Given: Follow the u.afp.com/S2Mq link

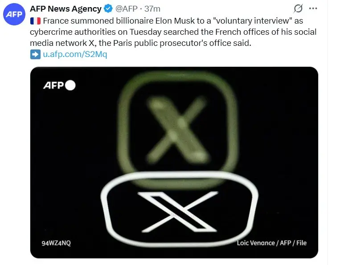Looking at the screenshot, I should click(75, 54).
